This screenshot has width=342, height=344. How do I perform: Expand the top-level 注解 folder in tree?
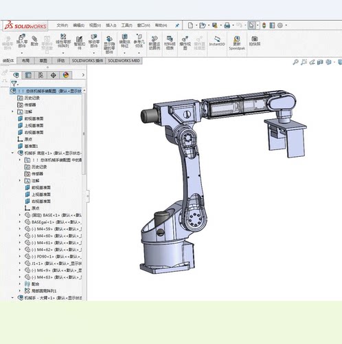click(x=12, y=111)
